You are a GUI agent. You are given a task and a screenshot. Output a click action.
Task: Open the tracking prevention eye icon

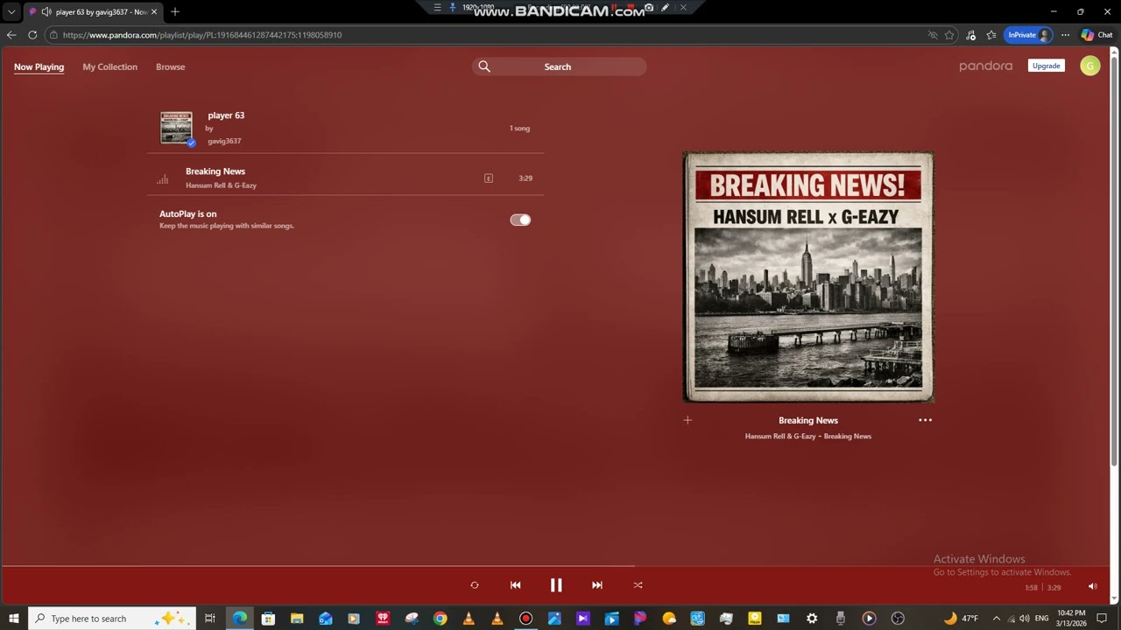coord(933,35)
